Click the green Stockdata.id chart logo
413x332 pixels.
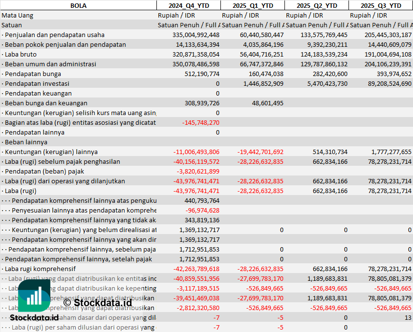34,295
